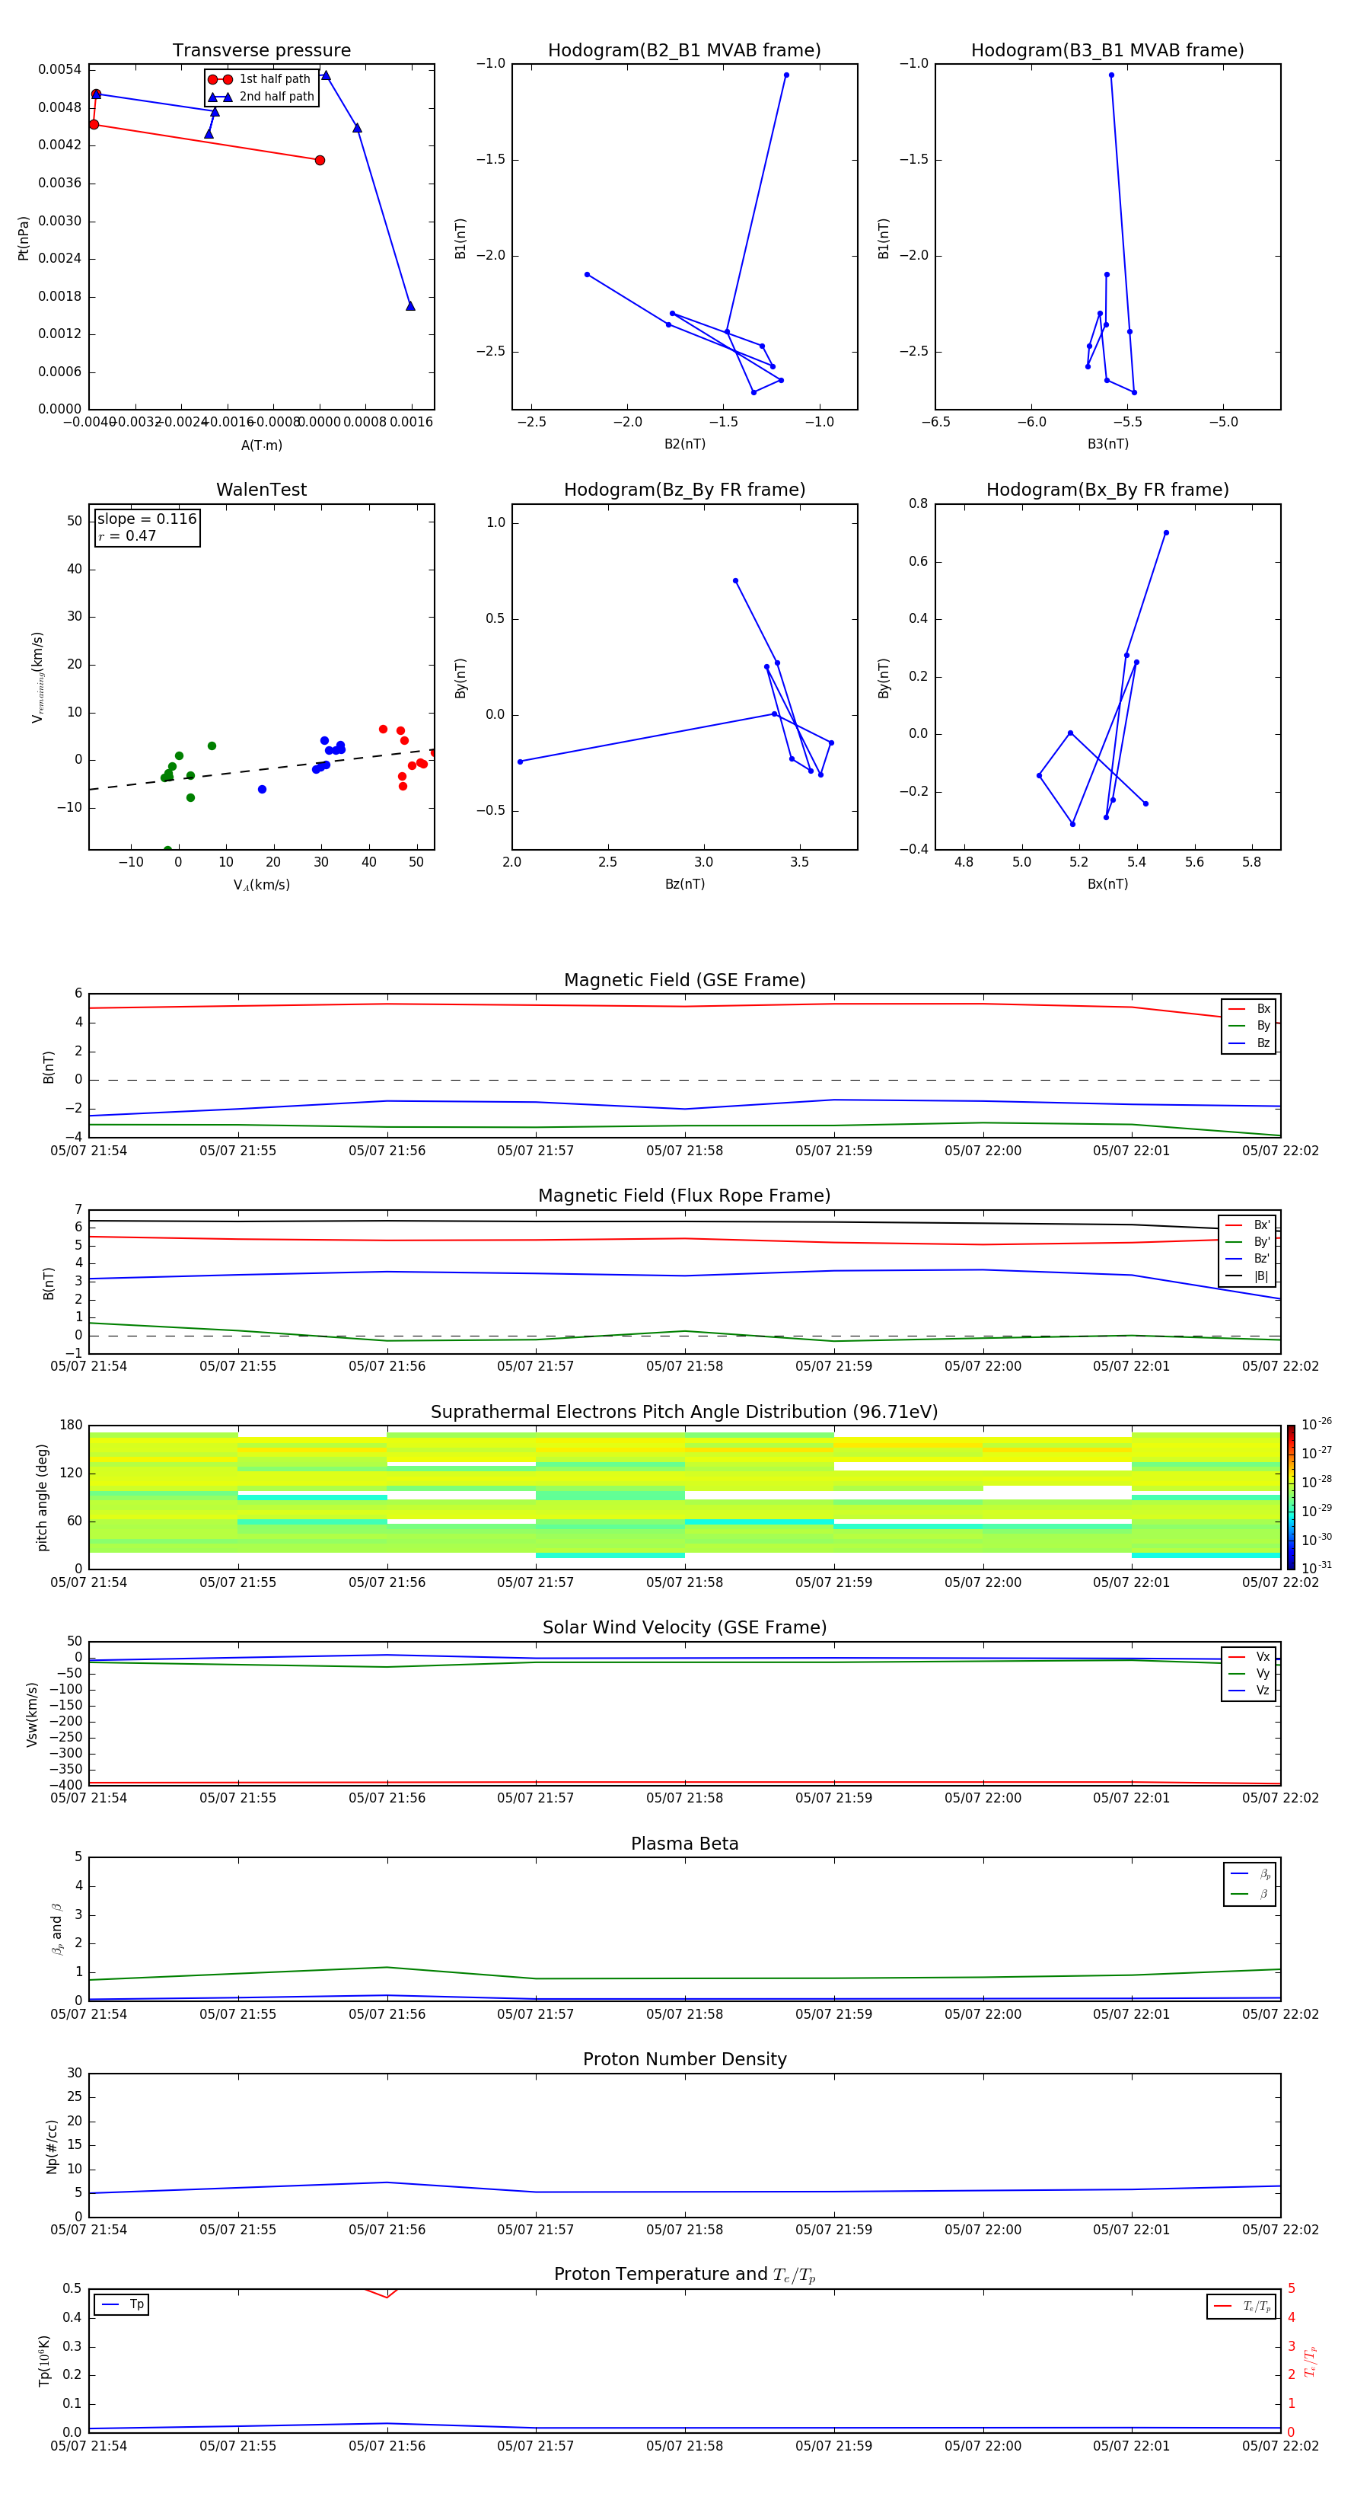Screen dimensions: 1370x2513
Task: Select the Vx entry in velocity legend
Action: click(1249, 1656)
